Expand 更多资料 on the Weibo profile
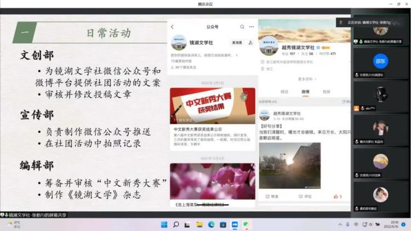The width and height of the screenshot is (411, 231). coord(307,79)
